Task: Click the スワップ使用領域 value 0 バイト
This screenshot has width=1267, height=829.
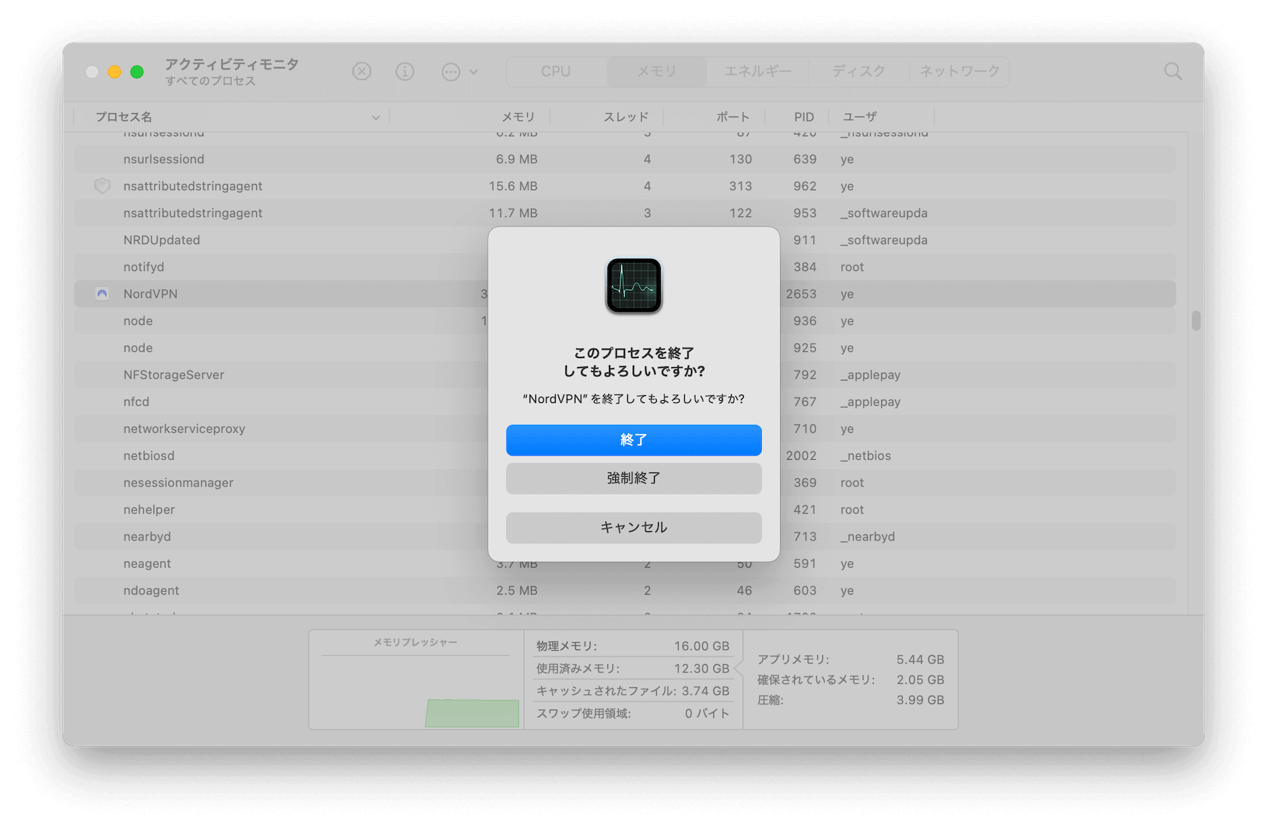Action: click(x=707, y=713)
